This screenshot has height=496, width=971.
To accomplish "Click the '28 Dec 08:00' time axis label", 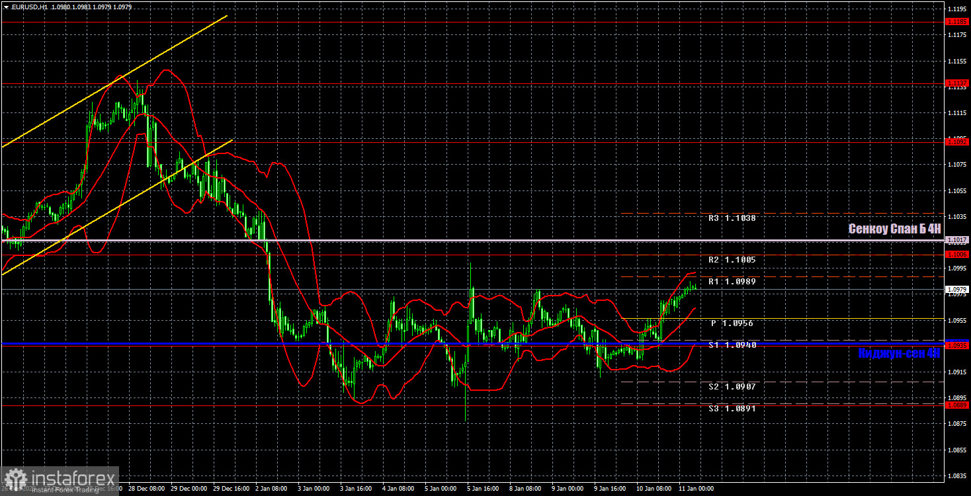I will click(x=145, y=489).
